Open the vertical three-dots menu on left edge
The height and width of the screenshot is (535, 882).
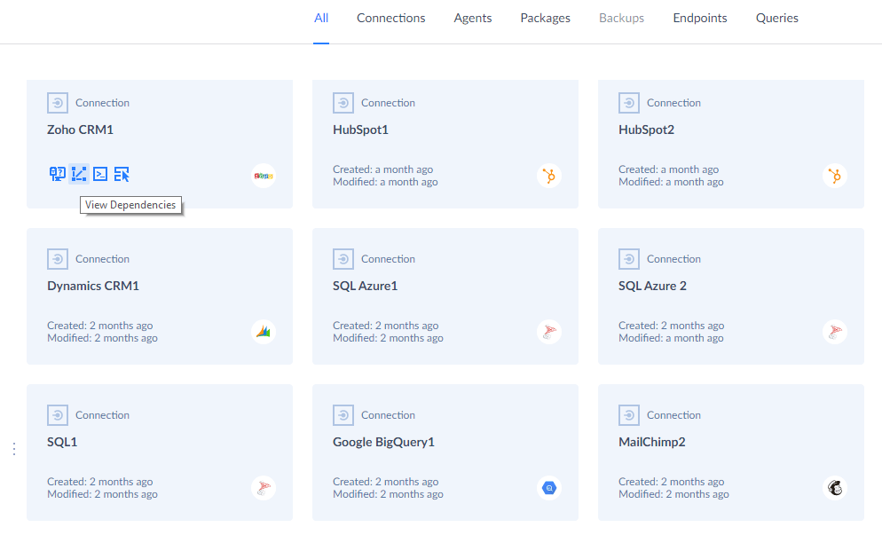[x=14, y=449]
